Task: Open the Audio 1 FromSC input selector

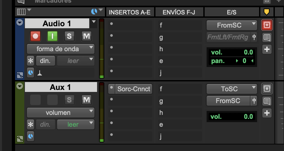Action: [232, 25]
